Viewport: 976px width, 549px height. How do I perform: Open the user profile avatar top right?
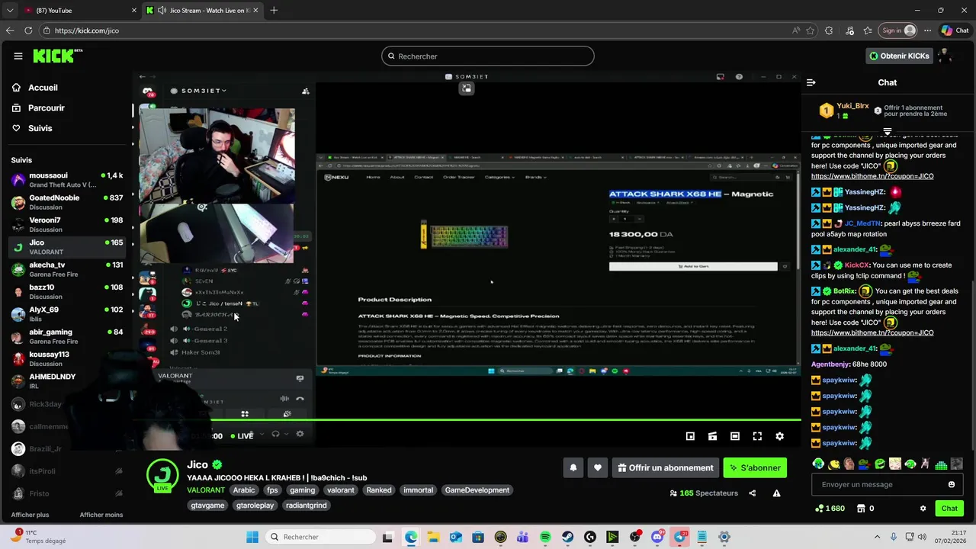[x=945, y=56]
